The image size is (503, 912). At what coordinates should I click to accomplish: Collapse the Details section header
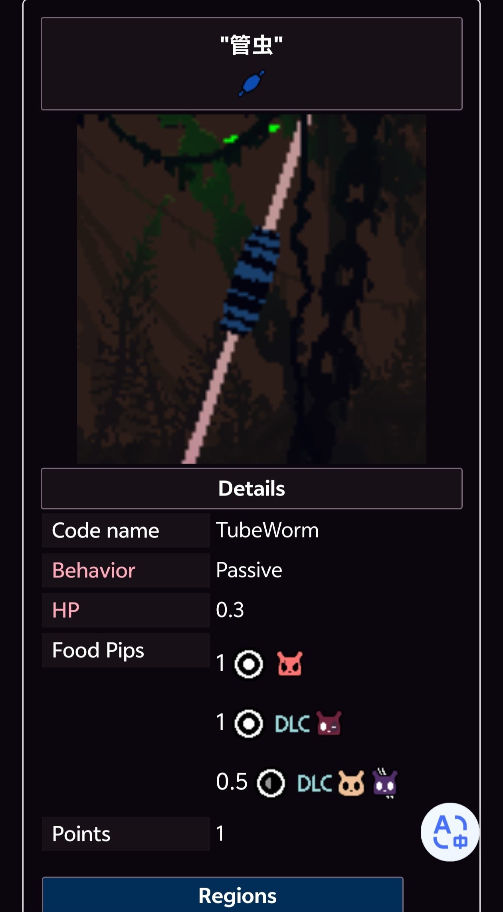[x=252, y=488]
